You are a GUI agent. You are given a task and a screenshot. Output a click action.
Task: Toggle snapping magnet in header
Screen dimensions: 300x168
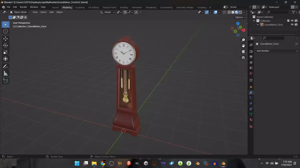[x=125, y=12]
